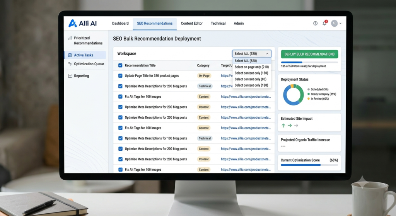Choose Select content only (80) option
This screenshot has height=216, width=396.
(x=252, y=79)
